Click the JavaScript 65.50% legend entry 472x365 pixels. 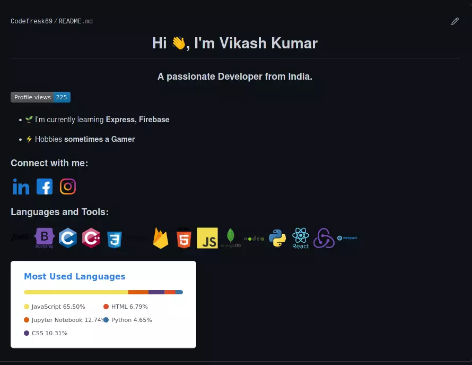pyautogui.click(x=55, y=307)
